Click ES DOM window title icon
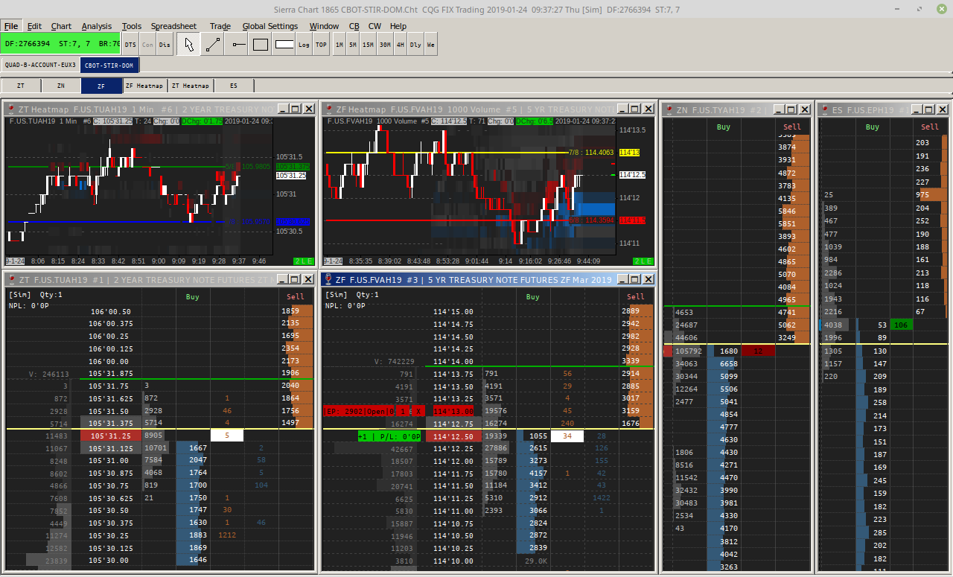This screenshot has height=577, width=953. (x=825, y=110)
